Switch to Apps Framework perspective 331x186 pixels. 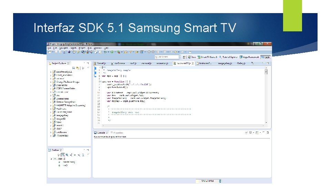click(x=249, y=57)
